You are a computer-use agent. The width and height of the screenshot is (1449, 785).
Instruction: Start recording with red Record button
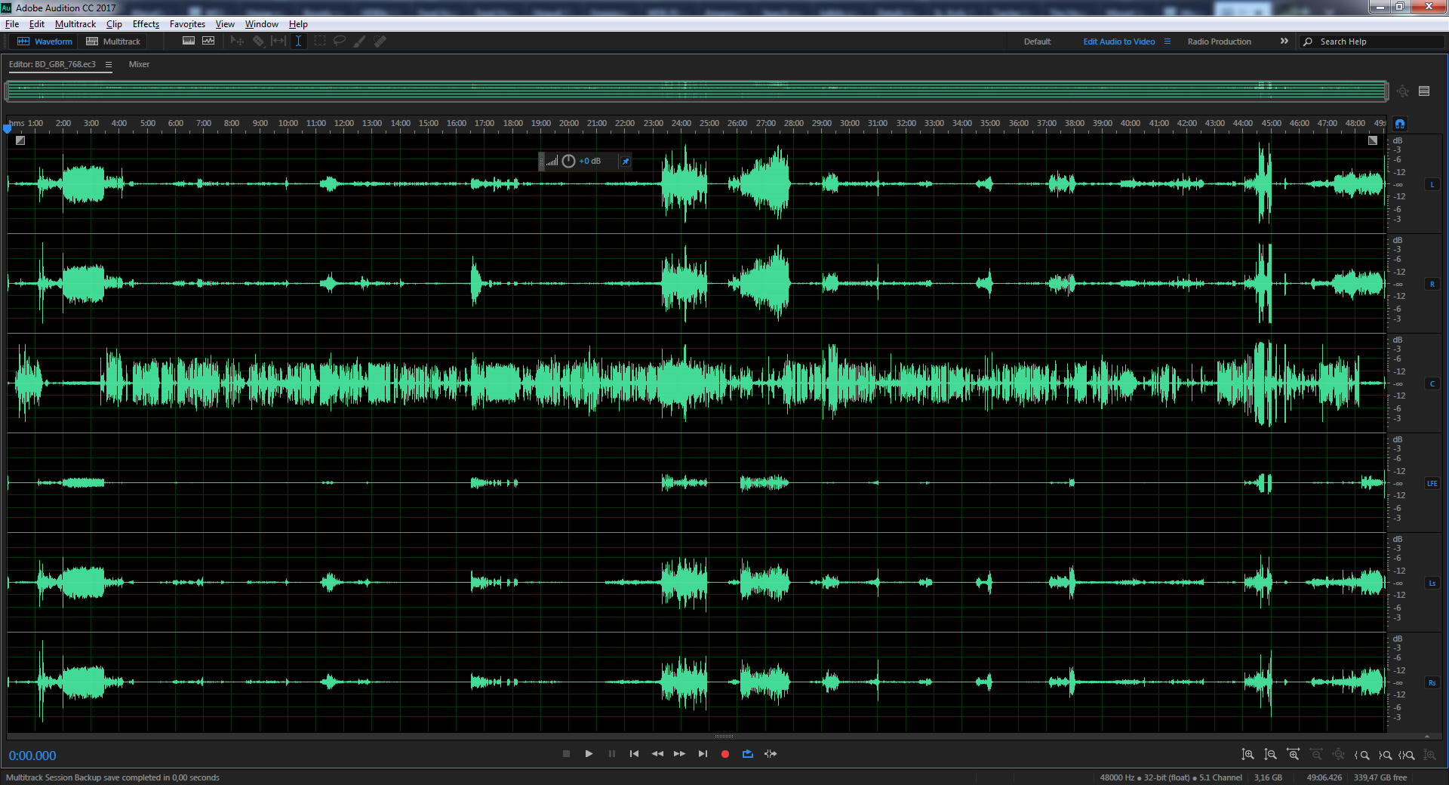725,754
